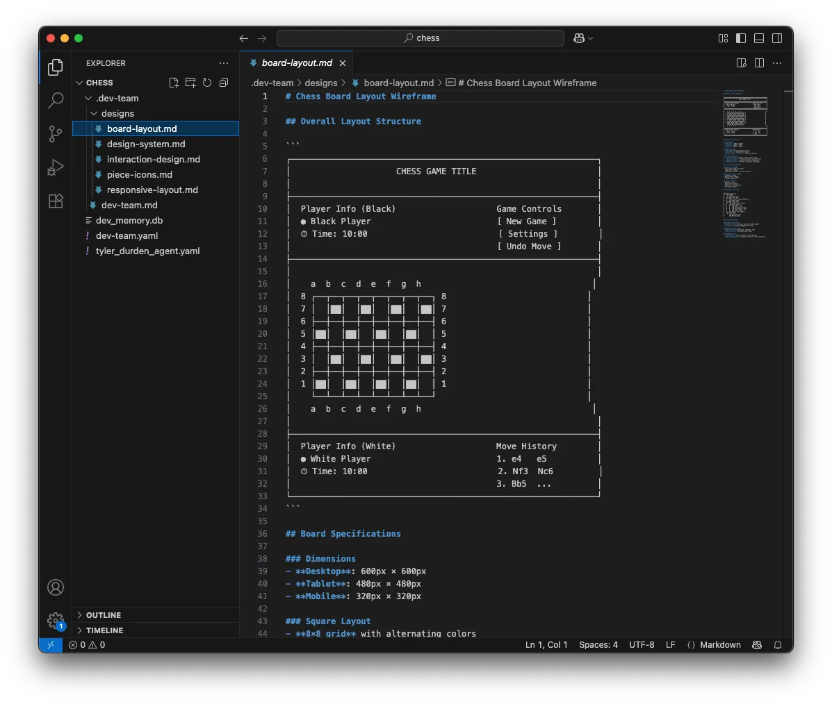832x704 pixels.
Task: Refresh the Explorer file tree
Action: tap(207, 83)
